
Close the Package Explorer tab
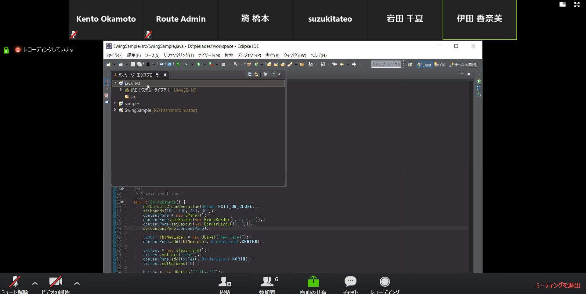coord(165,75)
